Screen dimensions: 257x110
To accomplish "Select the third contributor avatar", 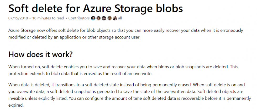I will click(104, 18).
